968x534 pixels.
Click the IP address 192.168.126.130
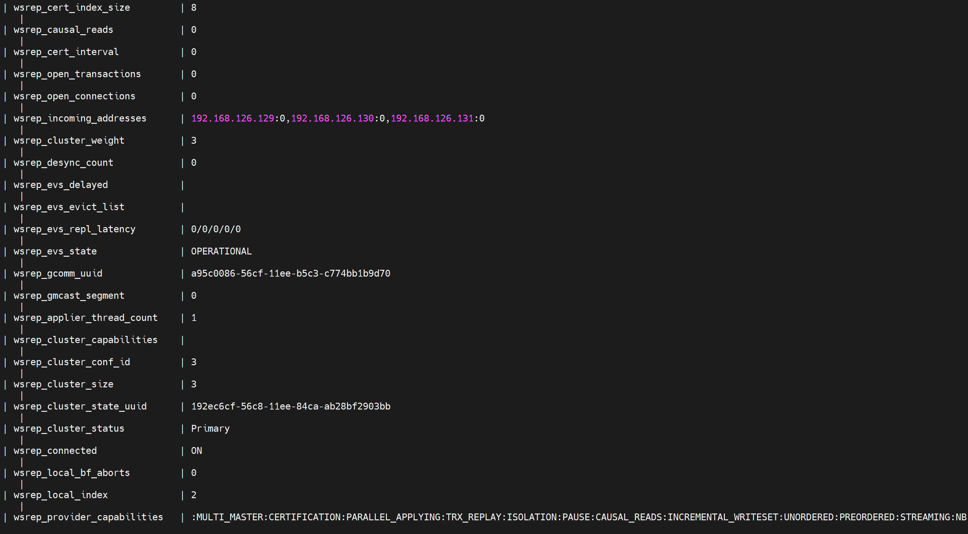click(x=332, y=118)
